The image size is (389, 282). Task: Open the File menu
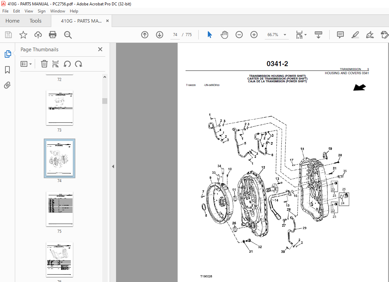pos(5,11)
